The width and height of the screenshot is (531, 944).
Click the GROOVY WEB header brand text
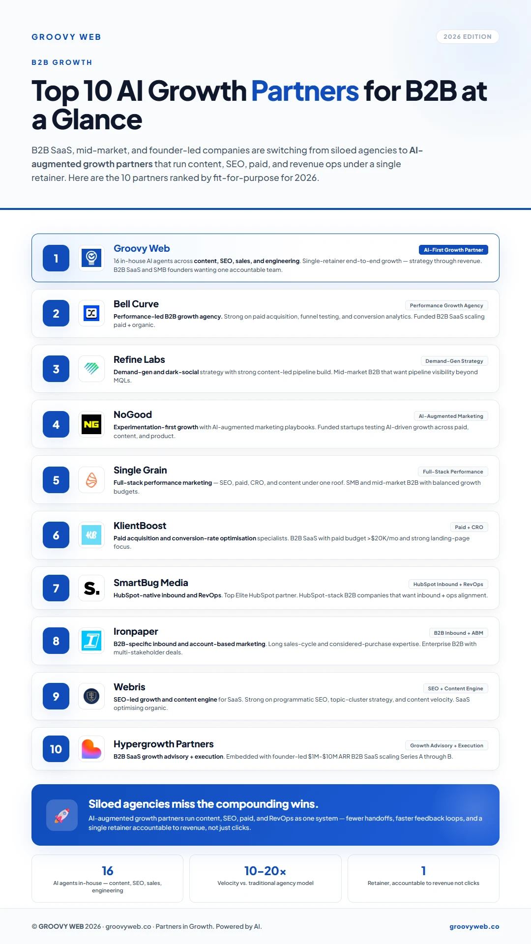coord(66,37)
